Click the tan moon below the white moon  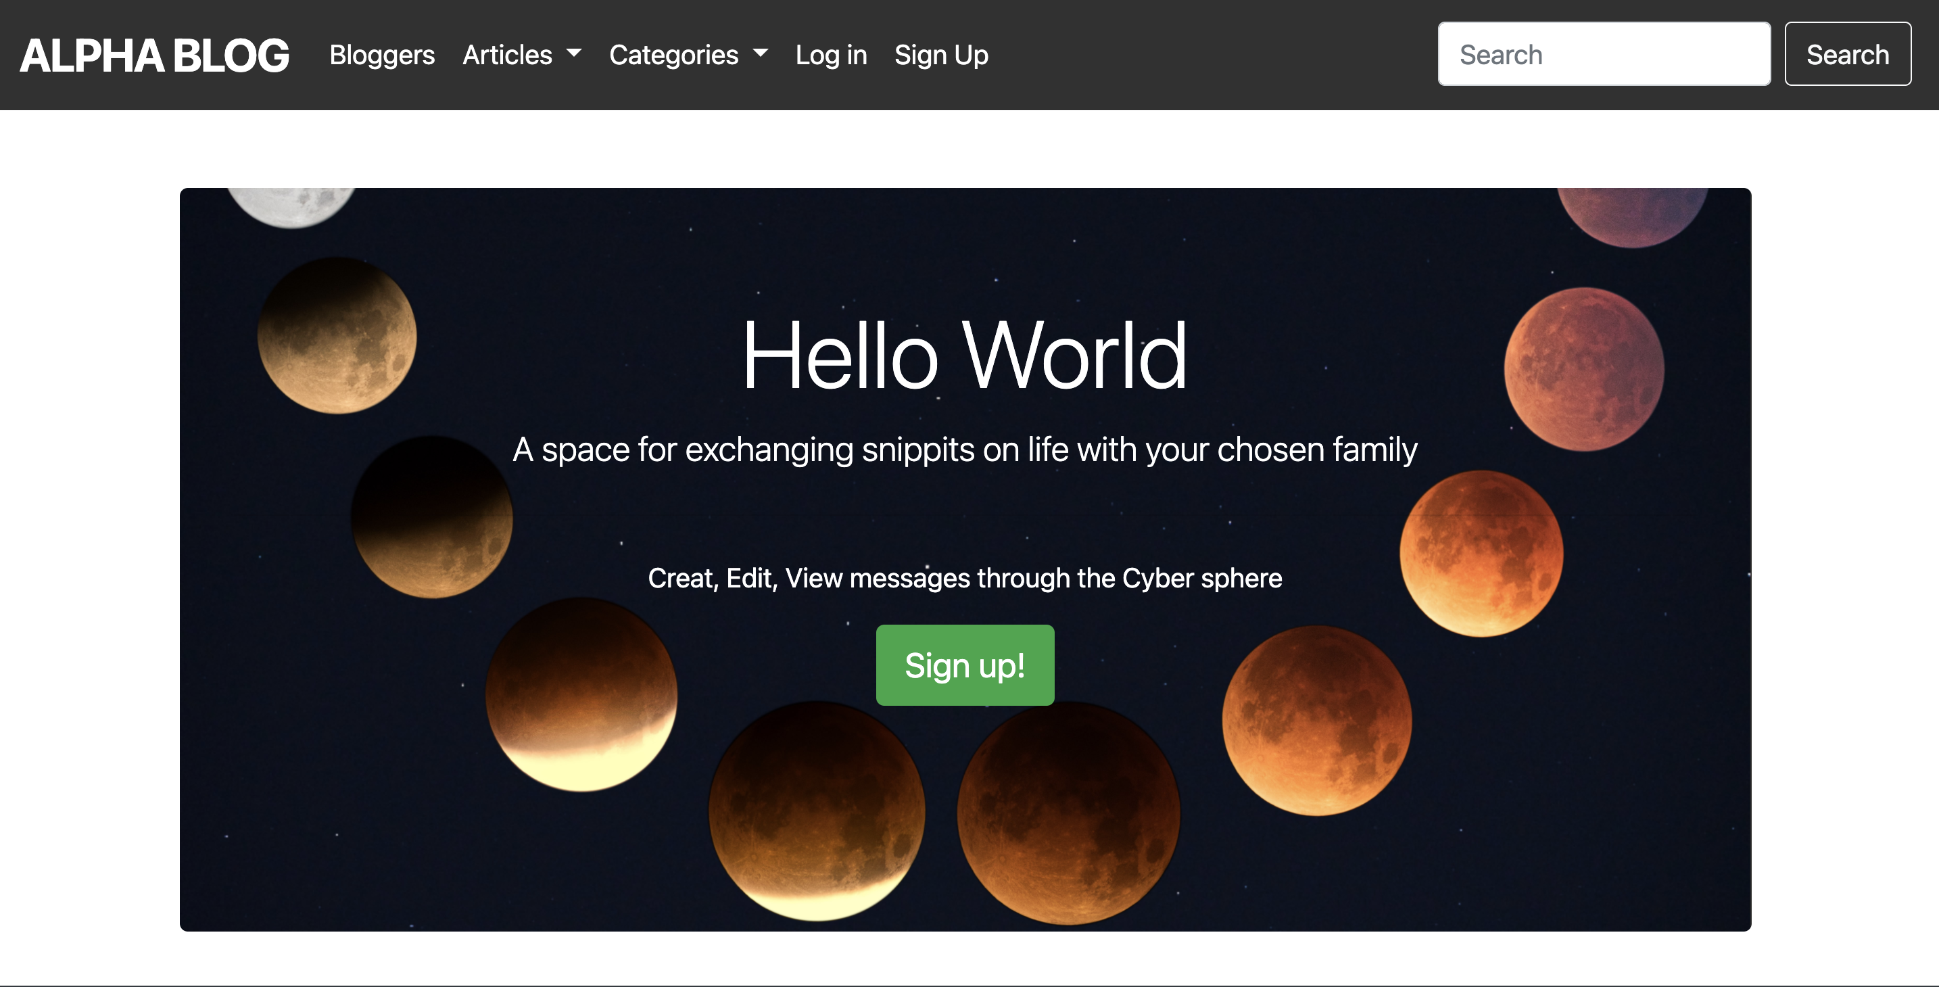tap(337, 336)
